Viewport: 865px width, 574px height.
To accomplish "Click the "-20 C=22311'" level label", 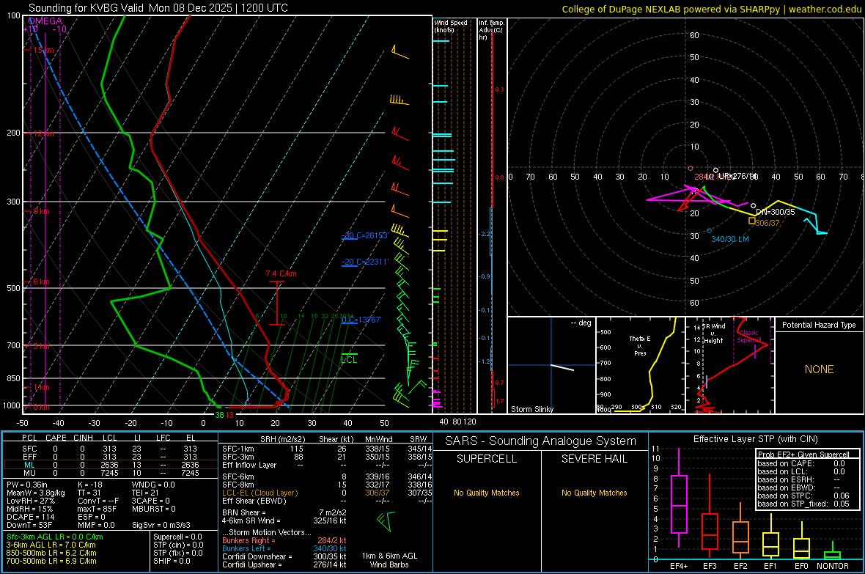I will tap(365, 262).
